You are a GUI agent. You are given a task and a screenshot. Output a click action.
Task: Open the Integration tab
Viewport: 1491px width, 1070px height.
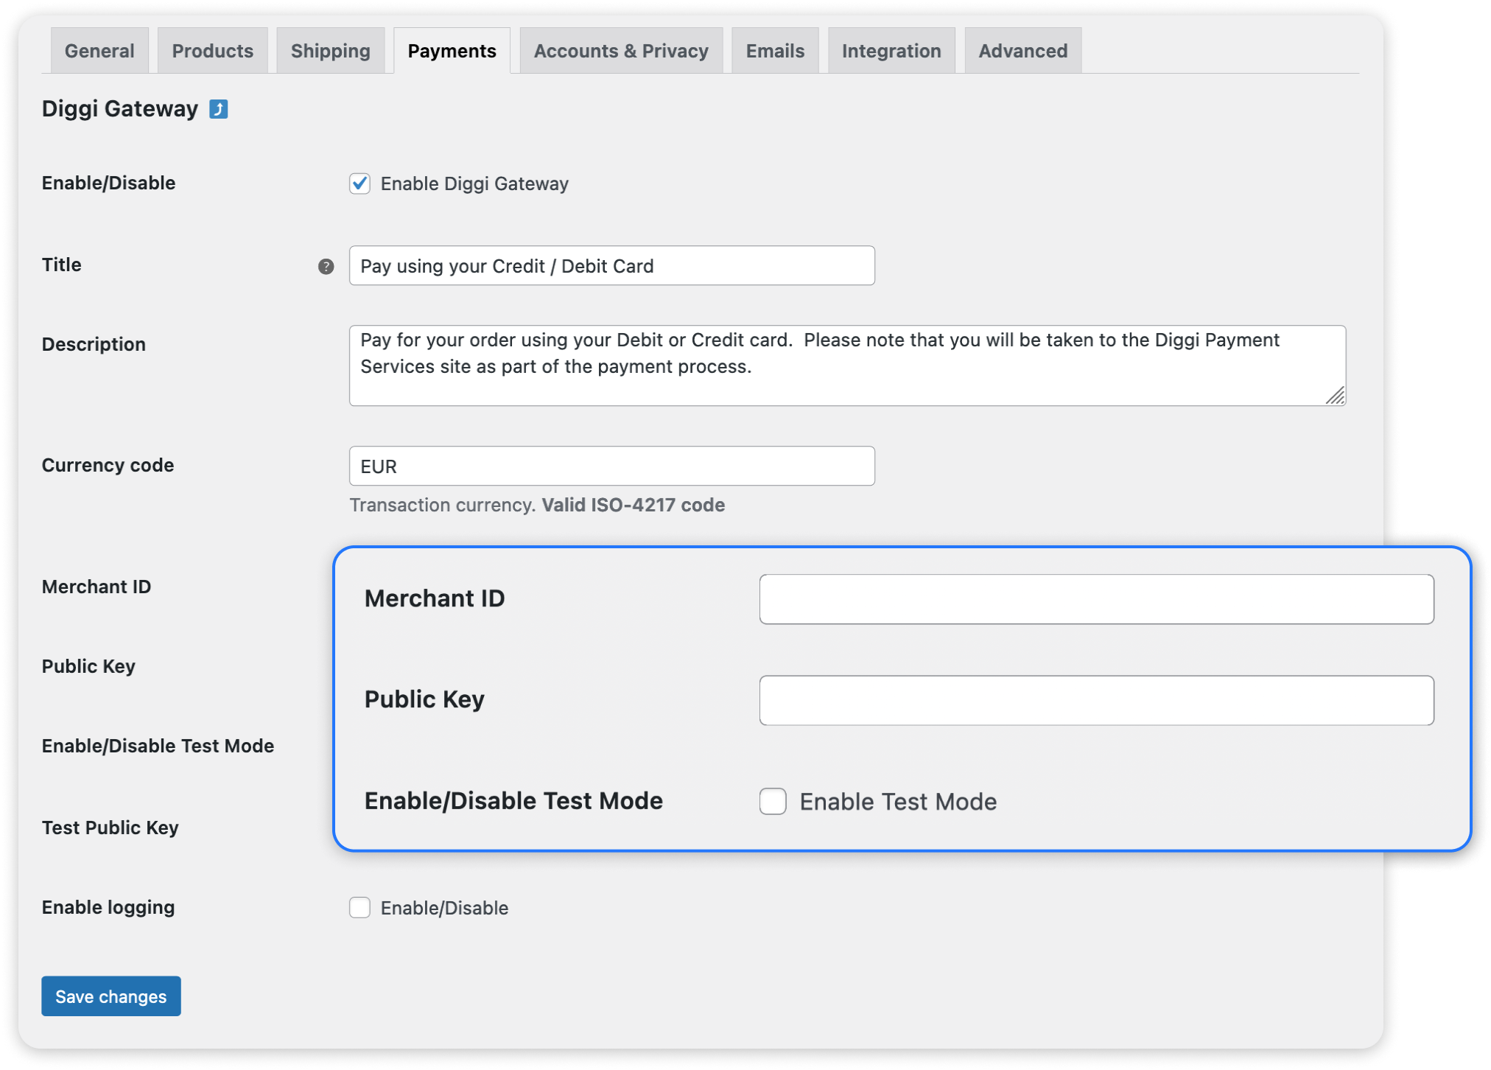tap(891, 51)
